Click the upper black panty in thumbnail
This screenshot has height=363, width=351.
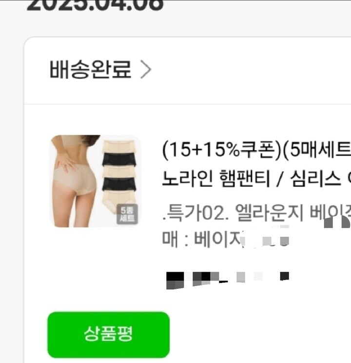[119, 159]
